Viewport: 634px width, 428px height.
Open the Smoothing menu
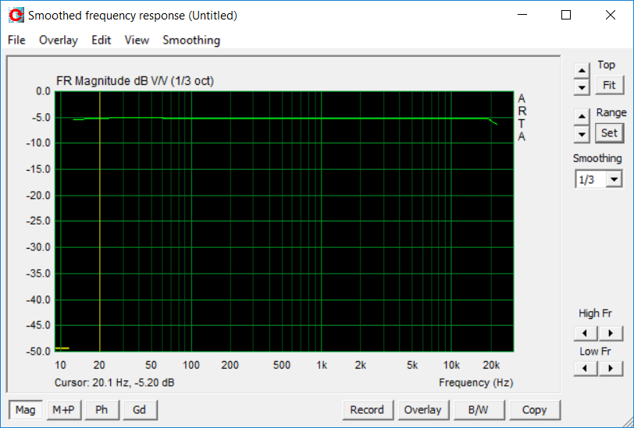191,40
